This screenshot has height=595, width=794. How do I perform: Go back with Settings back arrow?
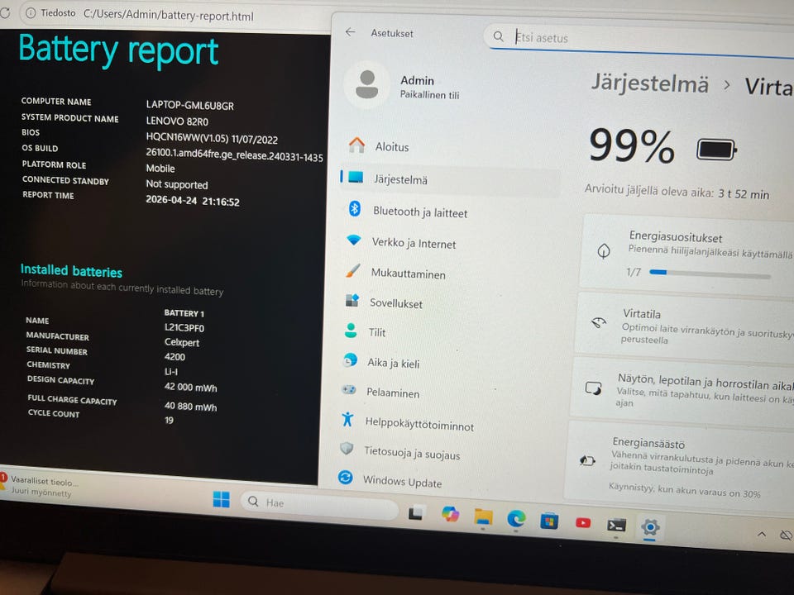(x=350, y=32)
